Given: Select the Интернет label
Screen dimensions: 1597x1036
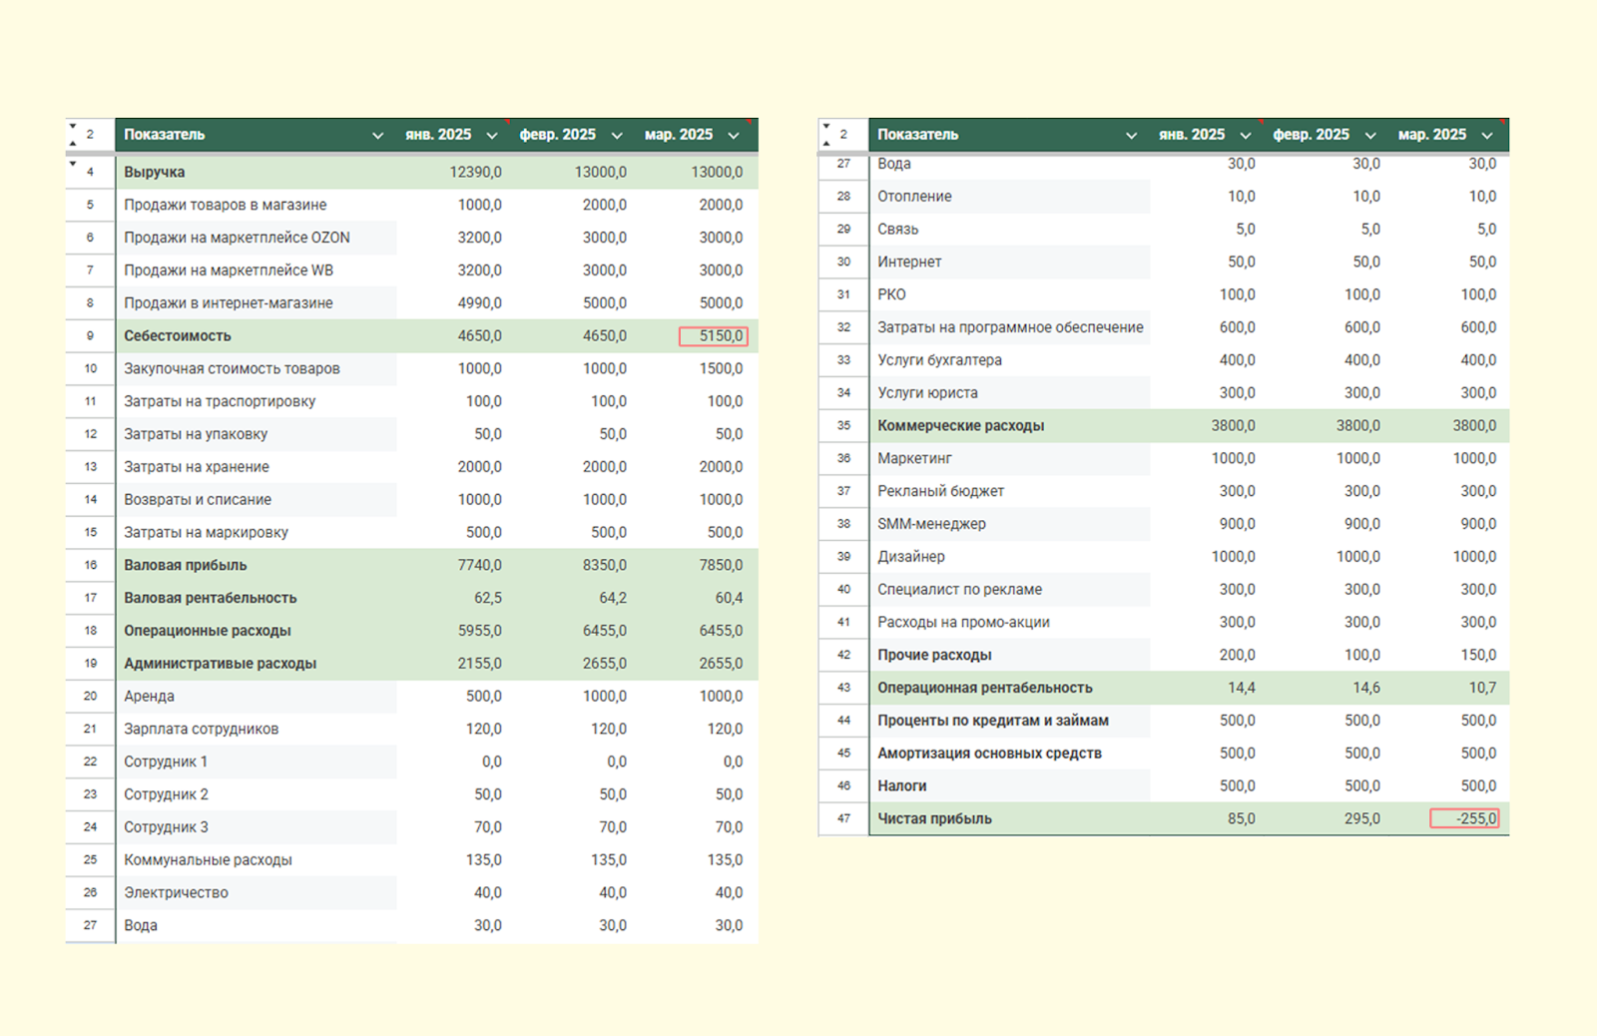Looking at the screenshot, I should [x=910, y=262].
